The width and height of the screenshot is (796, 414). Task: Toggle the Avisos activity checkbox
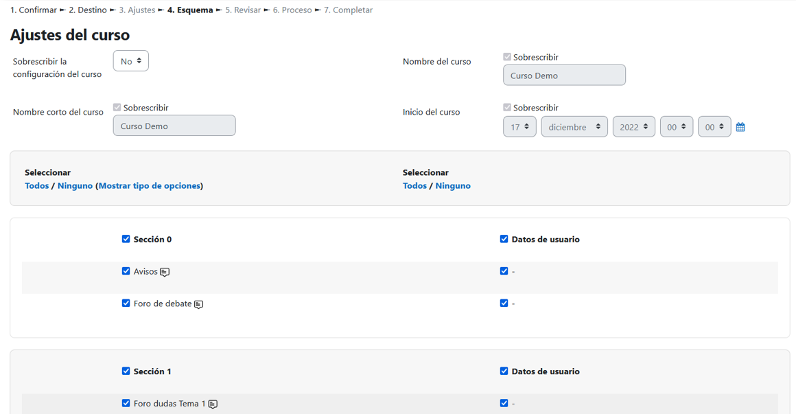coord(126,271)
